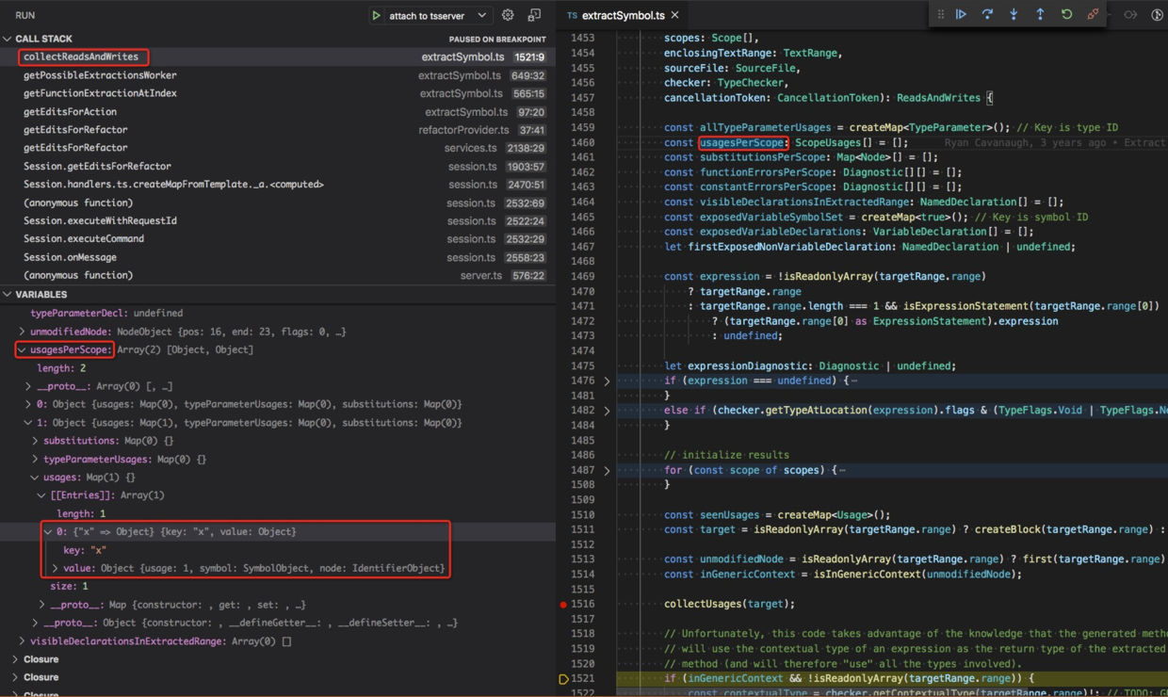This screenshot has width=1168, height=697.
Task: Click the Step Into debug icon
Action: (1013, 14)
